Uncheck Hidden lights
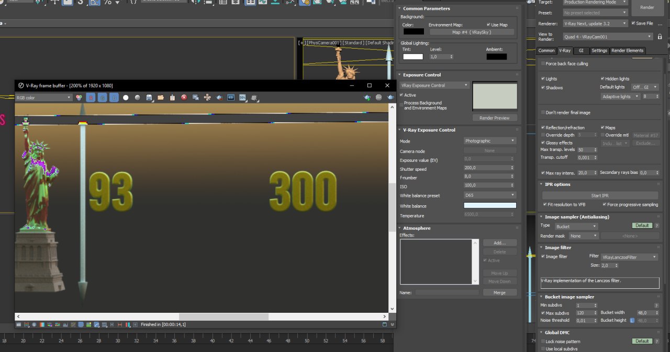 pyautogui.click(x=602, y=79)
